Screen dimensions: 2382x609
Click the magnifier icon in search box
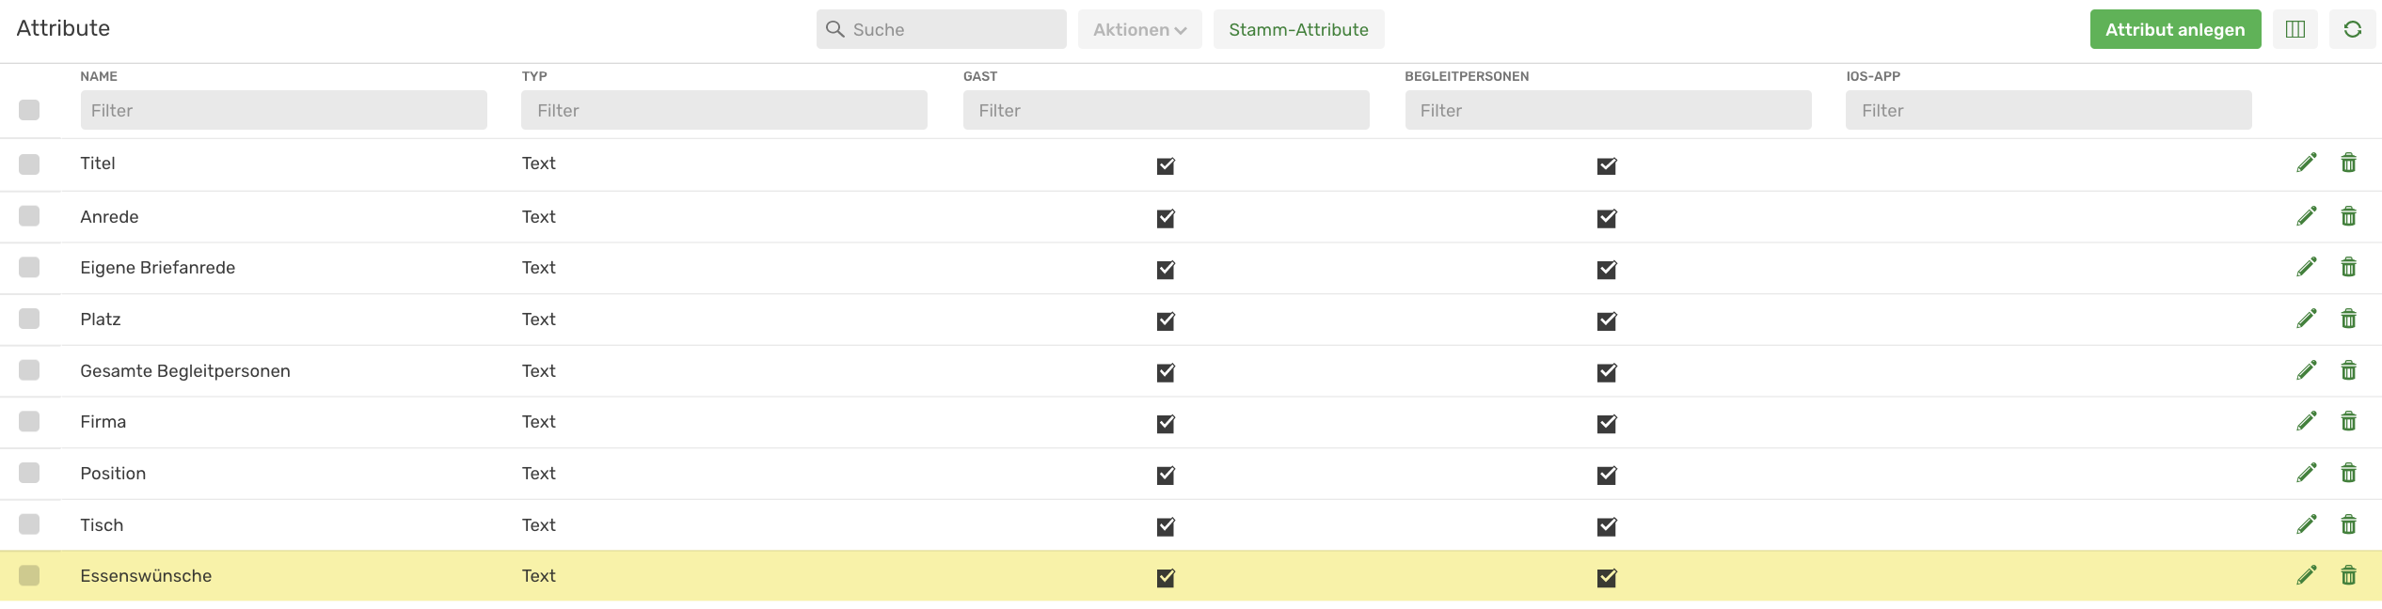pyautogui.click(x=834, y=29)
